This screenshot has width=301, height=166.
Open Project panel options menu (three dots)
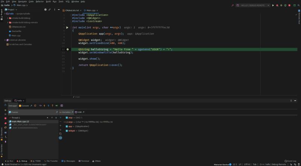tap(55, 10)
